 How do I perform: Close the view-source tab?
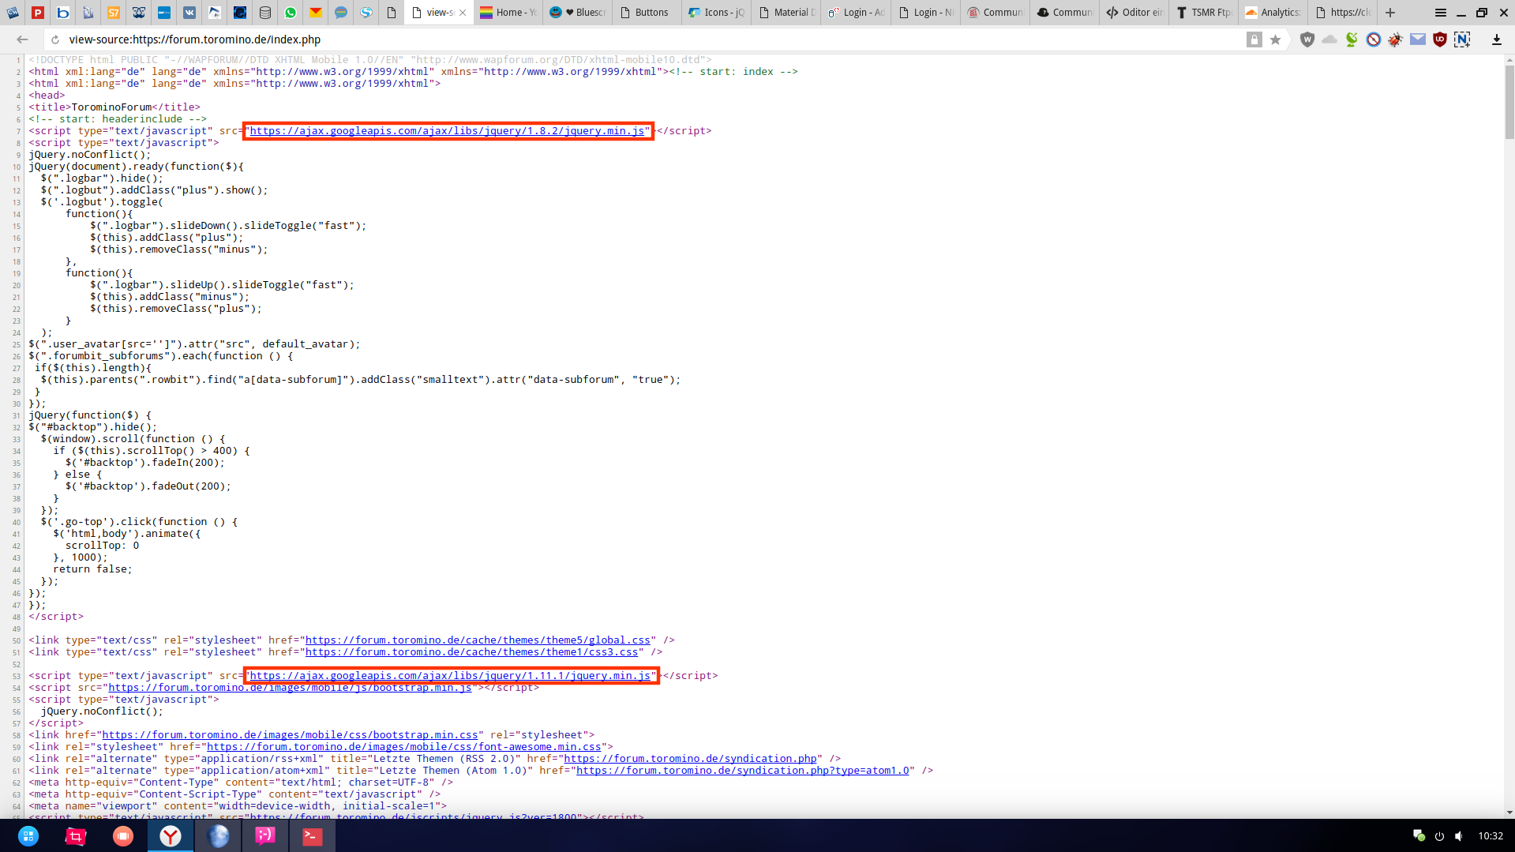[463, 13]
